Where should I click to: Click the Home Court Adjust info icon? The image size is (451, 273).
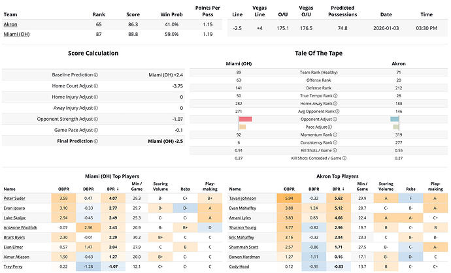click(x=97, y=86)
